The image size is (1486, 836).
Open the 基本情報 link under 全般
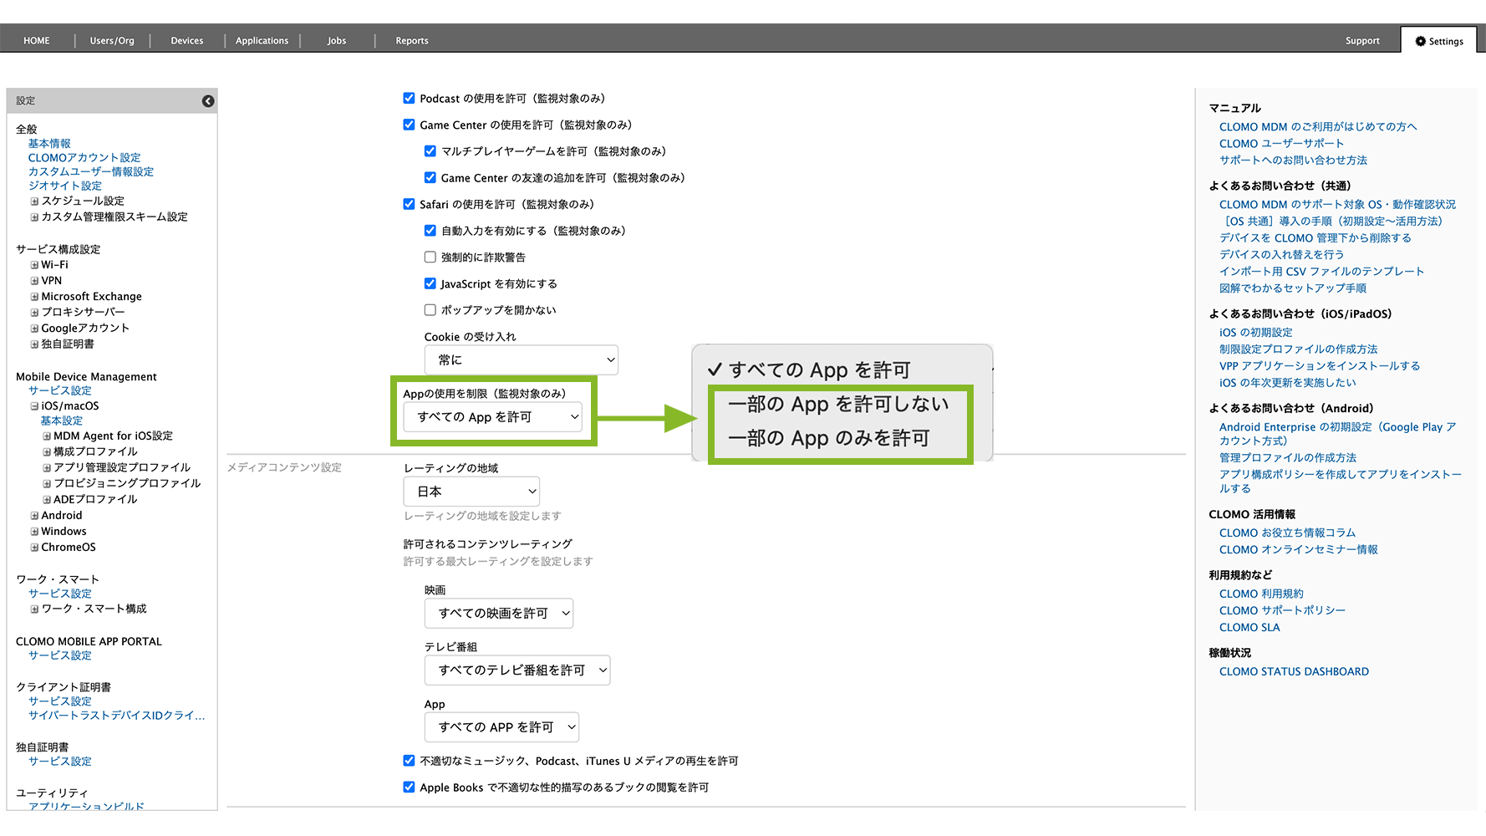pos(49,144)
